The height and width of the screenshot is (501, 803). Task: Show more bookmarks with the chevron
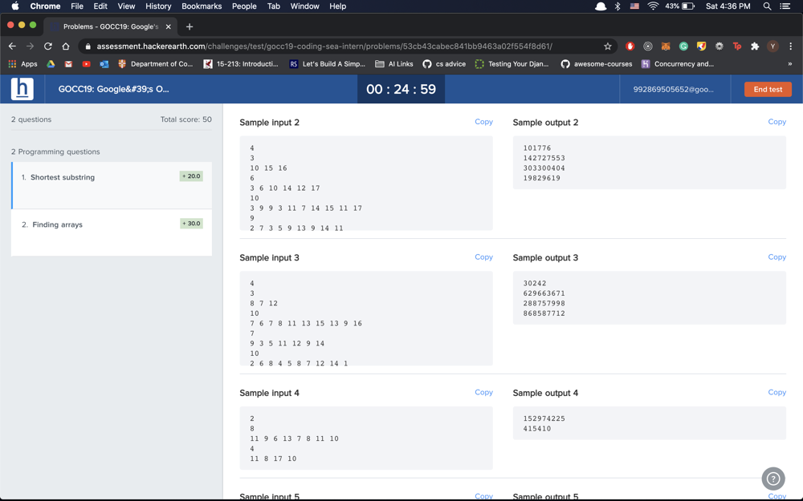[x=789, y=64]
